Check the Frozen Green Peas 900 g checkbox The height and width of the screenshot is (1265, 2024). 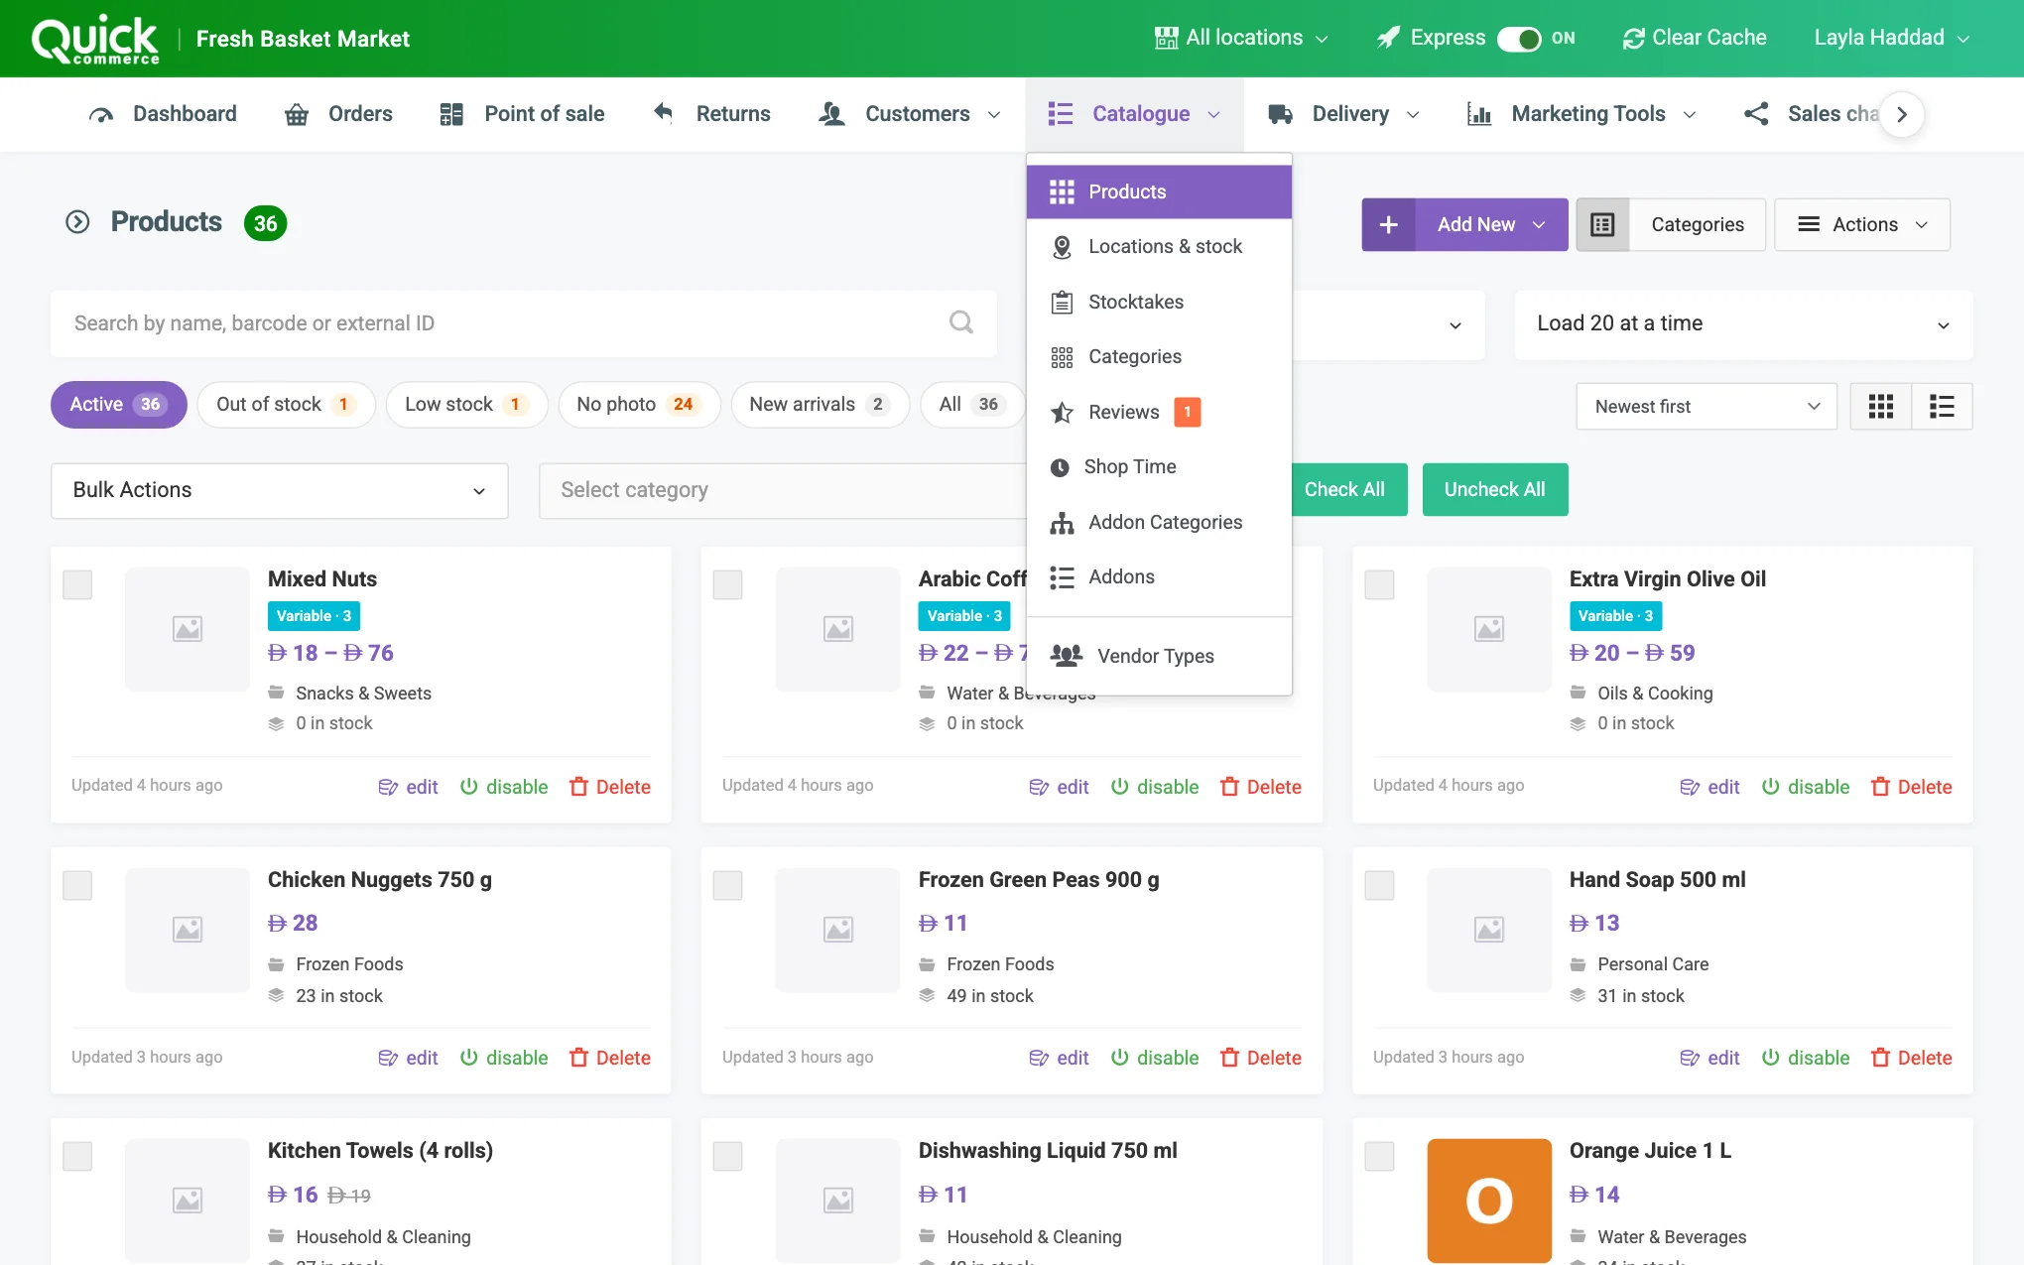(727, 885)
